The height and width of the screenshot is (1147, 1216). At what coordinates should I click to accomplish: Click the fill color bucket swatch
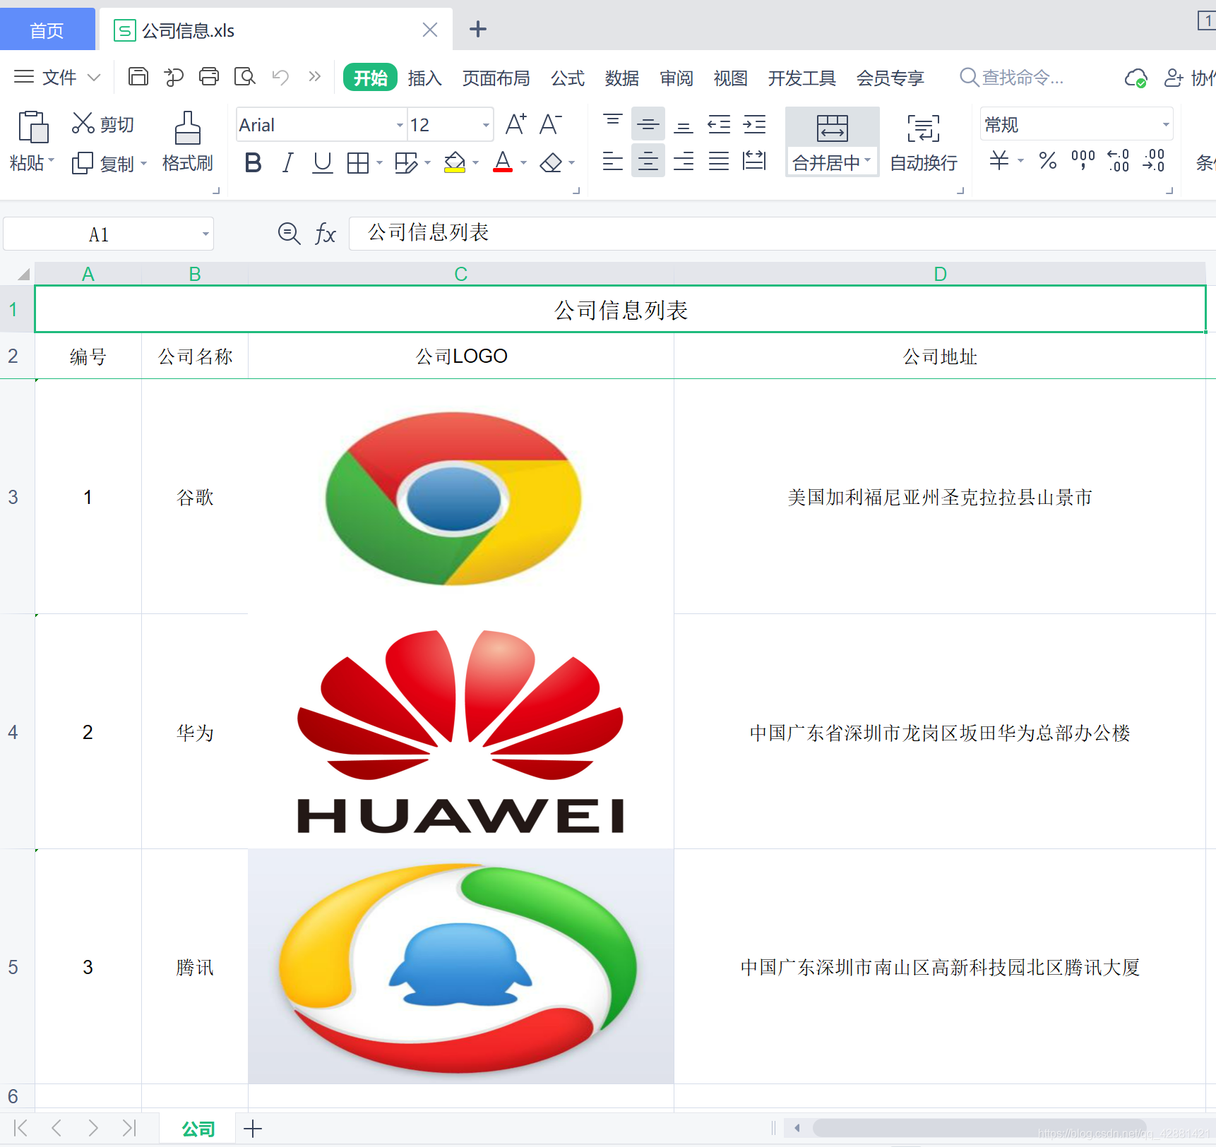(455, 163)
